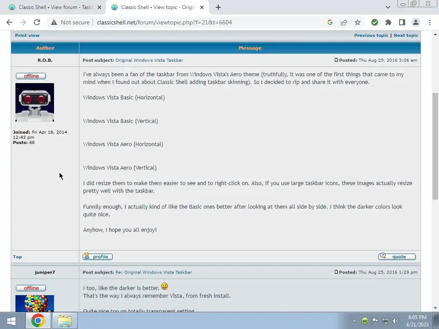The width and height of the screenshot is (439, 329).
Task: Reload the page with the refresh icon
Action: 37,22
